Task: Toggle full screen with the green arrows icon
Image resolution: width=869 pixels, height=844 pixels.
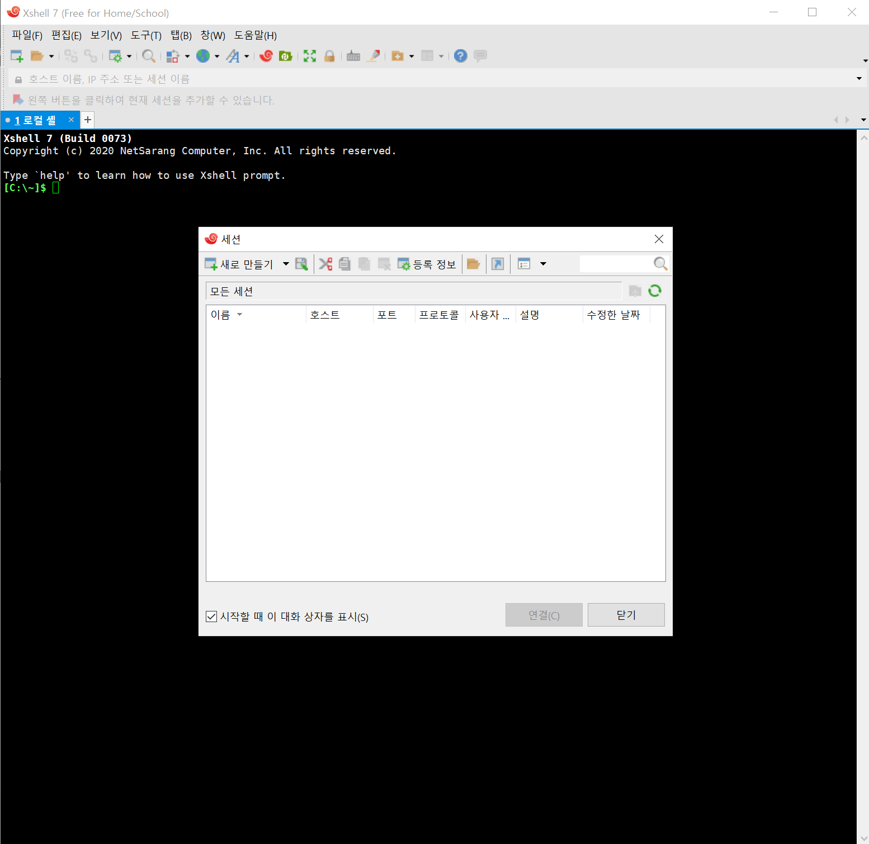Action: (x=310, y=56)
